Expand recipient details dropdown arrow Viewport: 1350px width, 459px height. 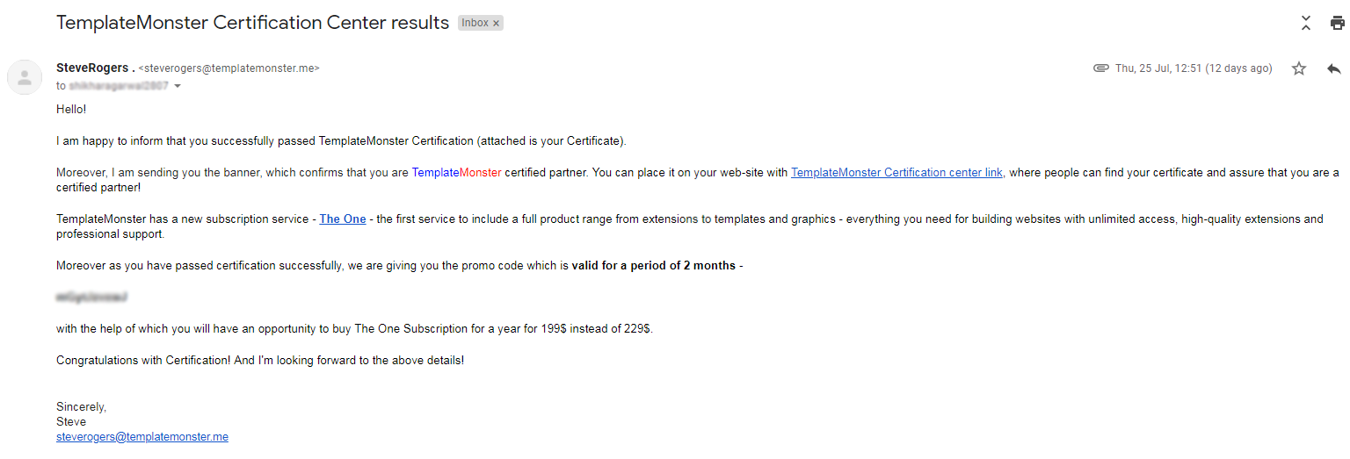point(178,86)
